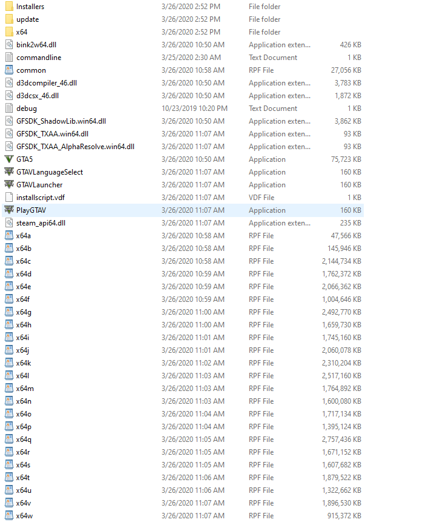434x528 pixels.
Task: Click the bink2w64.dll file icon
Action: 10,45
